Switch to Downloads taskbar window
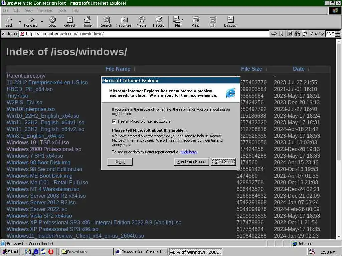This screenshot has height=256, width=342. (x=87, y=252)
